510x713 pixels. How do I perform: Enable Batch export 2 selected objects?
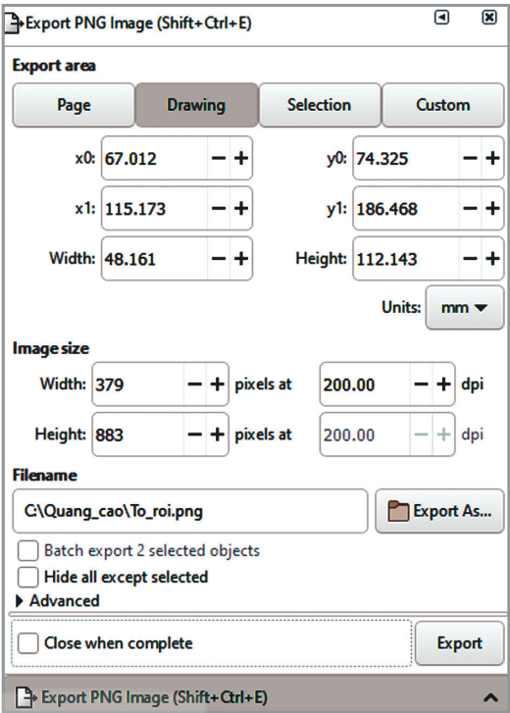(27, 550)
